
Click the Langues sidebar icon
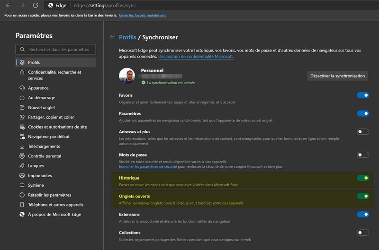click(22, 166)
